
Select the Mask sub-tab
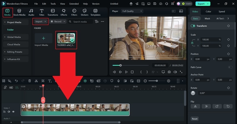point(207,19)
